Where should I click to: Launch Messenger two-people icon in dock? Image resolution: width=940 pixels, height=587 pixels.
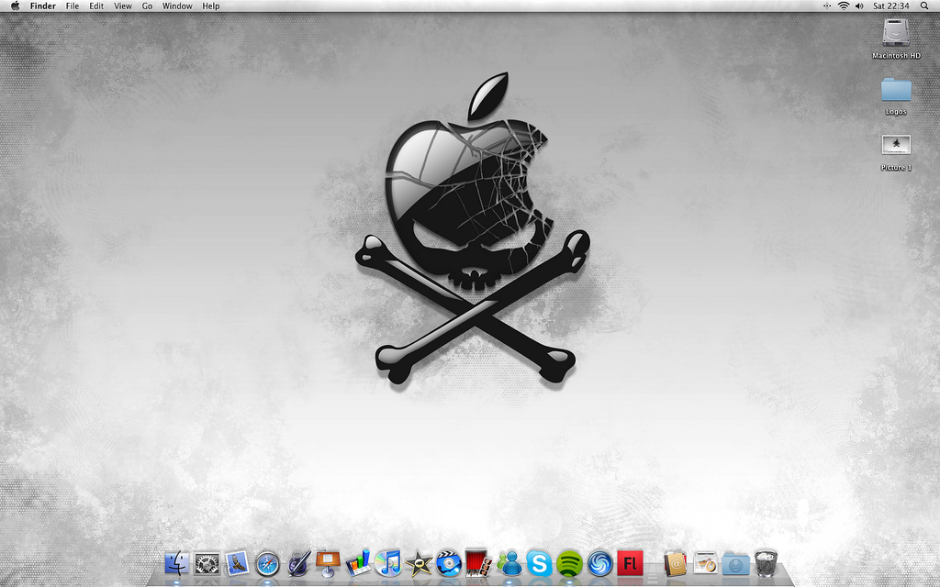pos(509,564)
